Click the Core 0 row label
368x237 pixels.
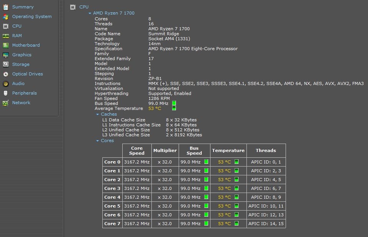click(x=112, y=162)
